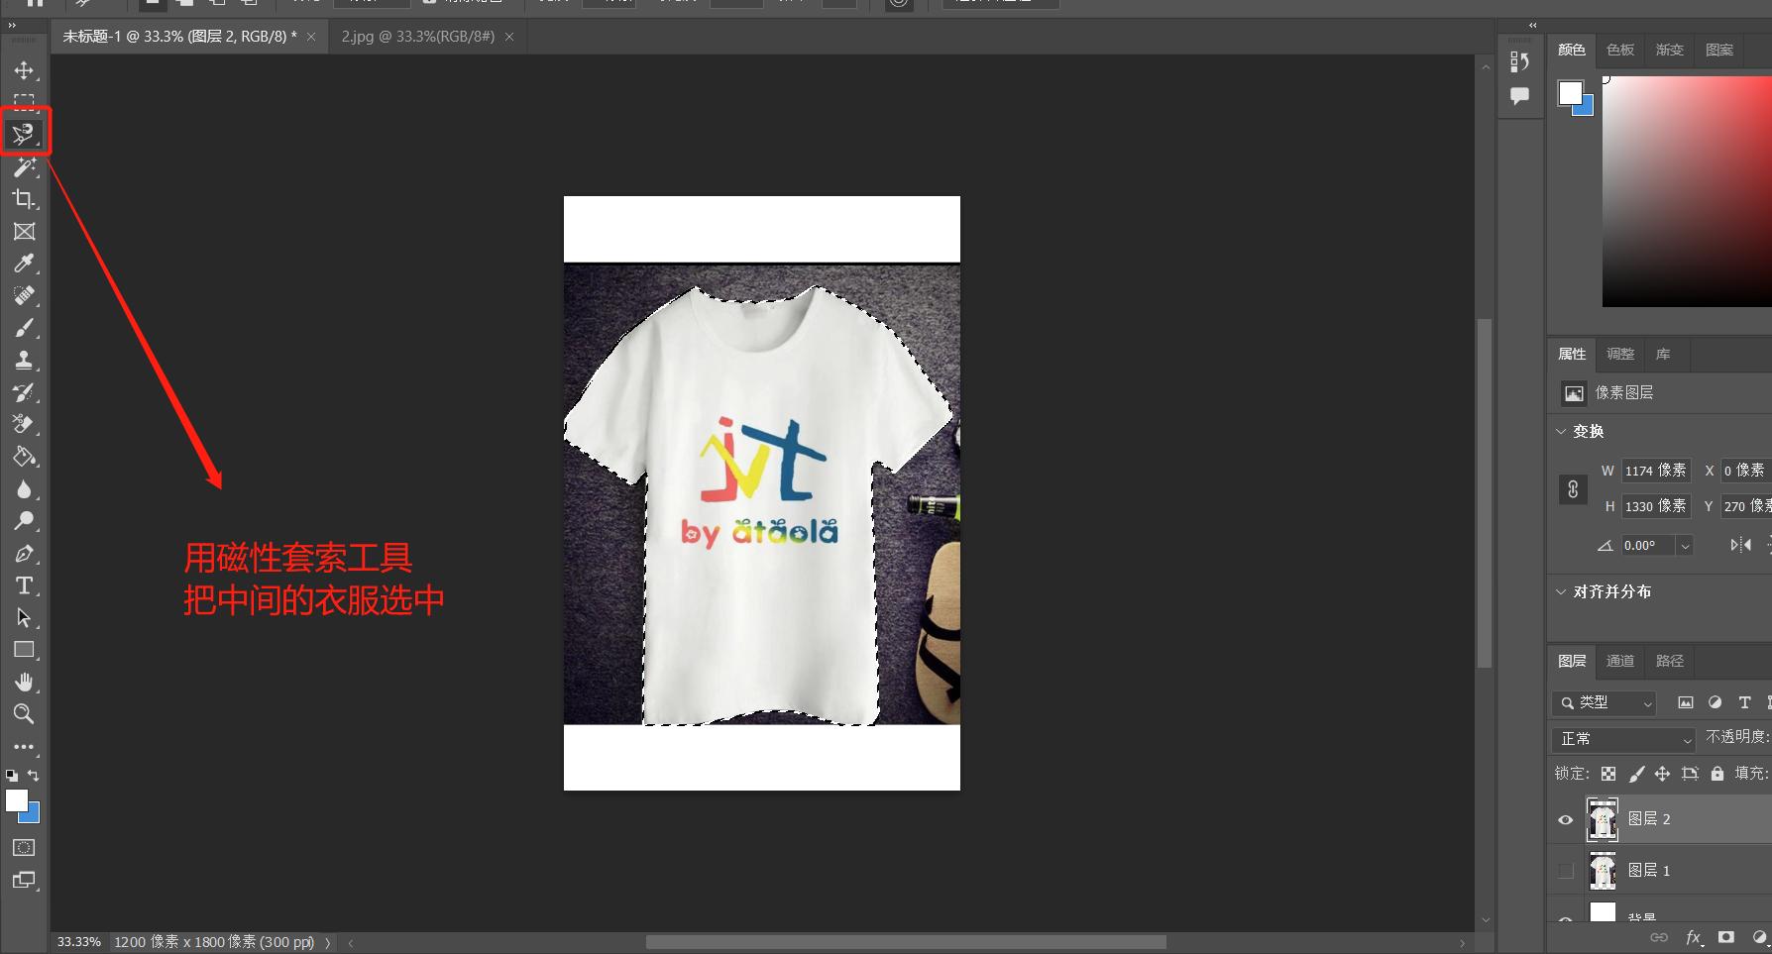Collapse the 变换 section
This screenshot has width=1772, height=954.
coord(1562,432)
